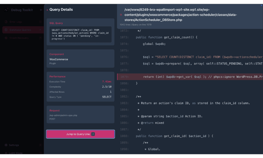The width and height of the screenshot is (263, 158).
Task: Click line 1077 $wpdb->prepare statement
Action: [203, 64]
